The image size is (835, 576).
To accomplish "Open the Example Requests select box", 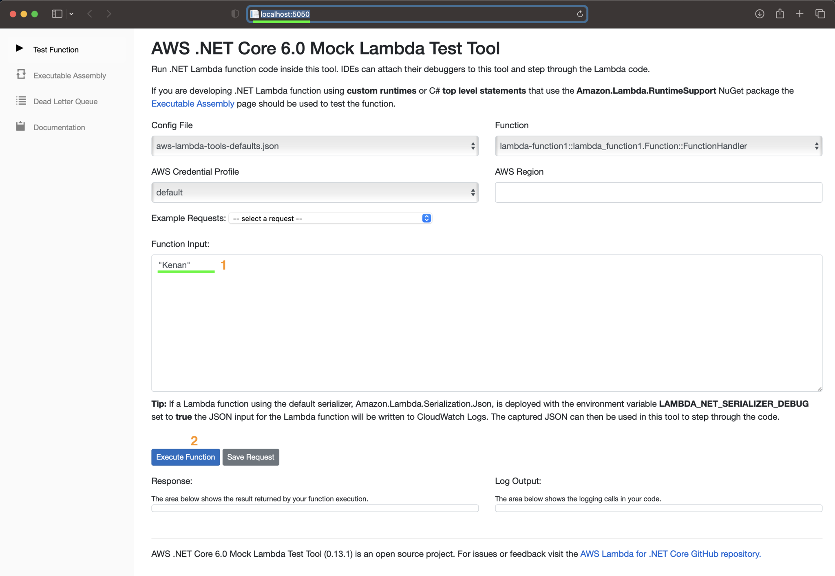I will (330, 218).
